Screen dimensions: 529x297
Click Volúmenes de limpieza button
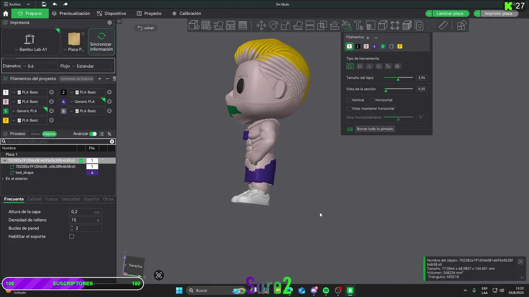coord(76,79)
